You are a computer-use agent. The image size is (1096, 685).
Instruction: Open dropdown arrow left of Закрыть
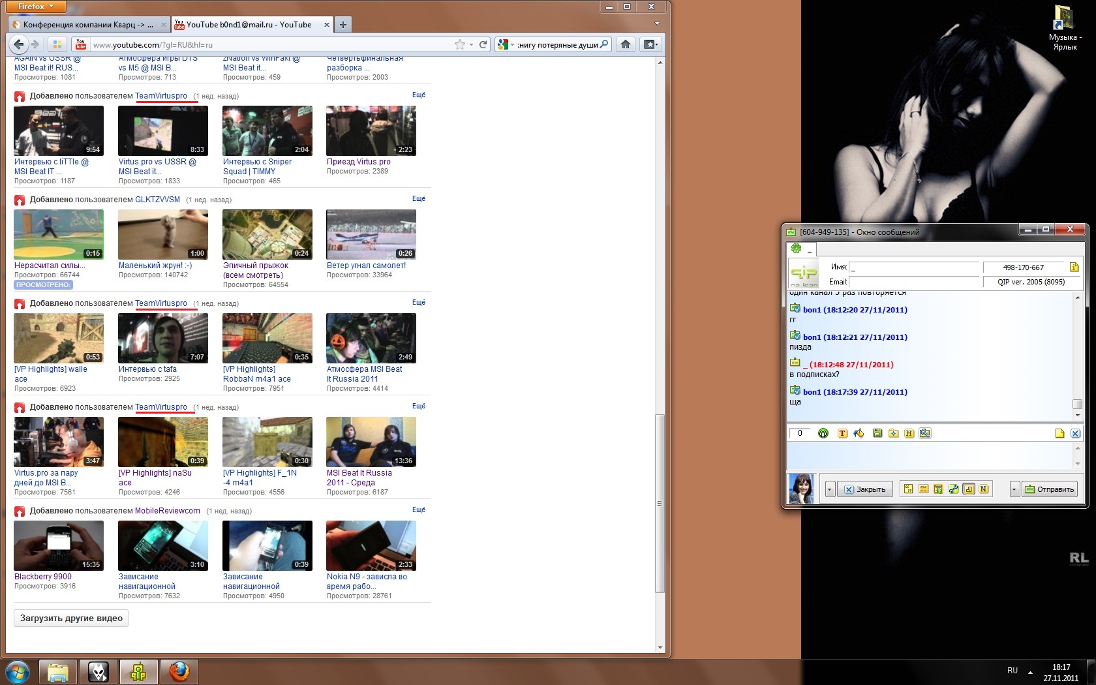pos(830,489)
